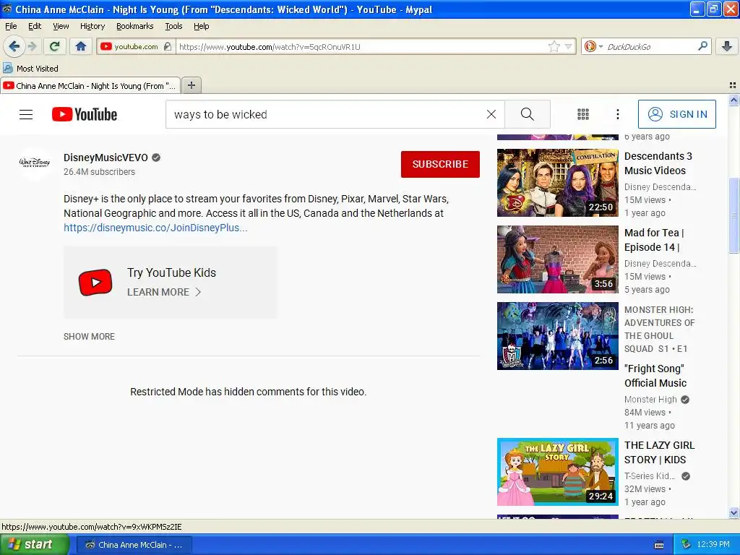Screen dimensions: 740x555
Task: Go to the YouTube home logo
Action: coord(85,114)
